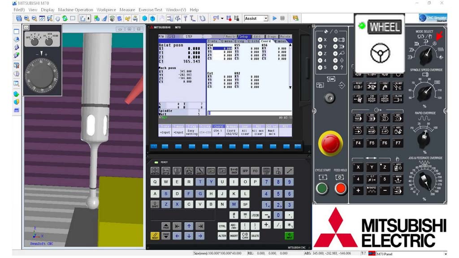Viewport: 459px width, 258px height.
Task: Click the zoom in toolbar icon
Action: [26, 18]
